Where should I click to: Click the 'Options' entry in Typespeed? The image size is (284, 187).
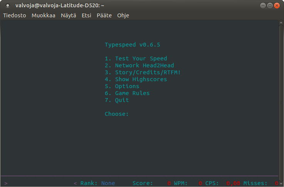click(x=127, y=86)
